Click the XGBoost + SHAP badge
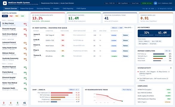Viewport: 175px width, 107px height. pos(117,28)
